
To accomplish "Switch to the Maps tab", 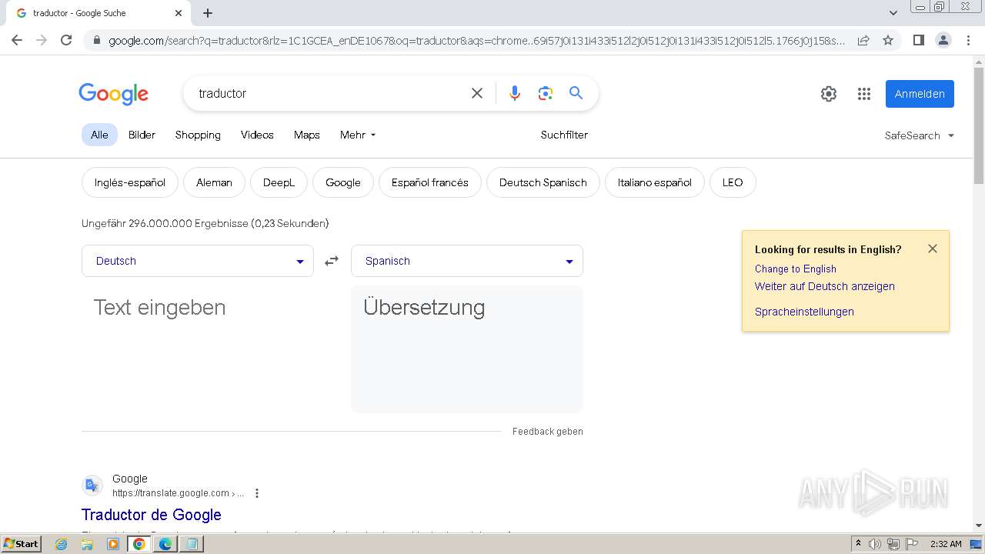I will (306, 135).
